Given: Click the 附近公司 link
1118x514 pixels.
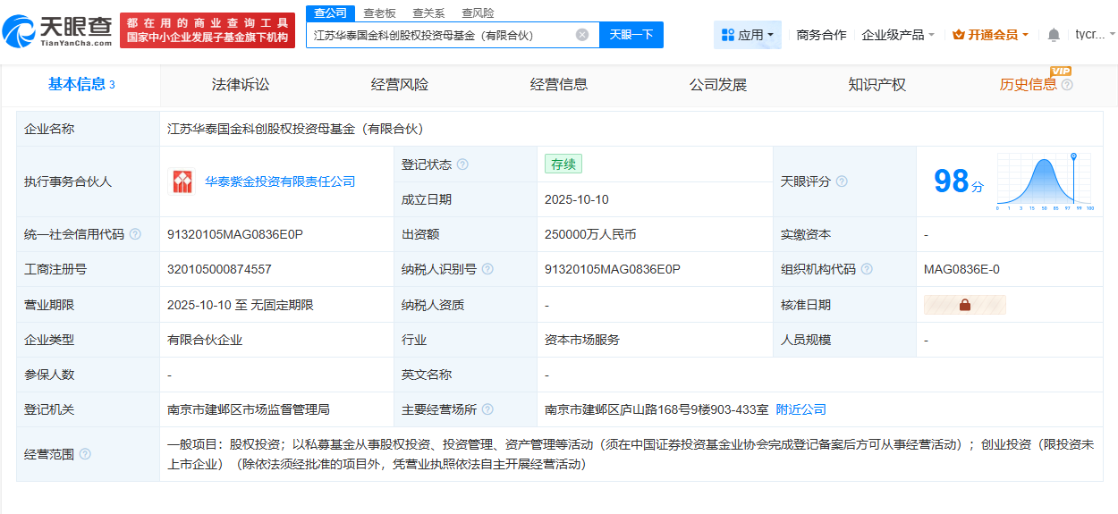Looking at the screenshot, I should (800, 409).
